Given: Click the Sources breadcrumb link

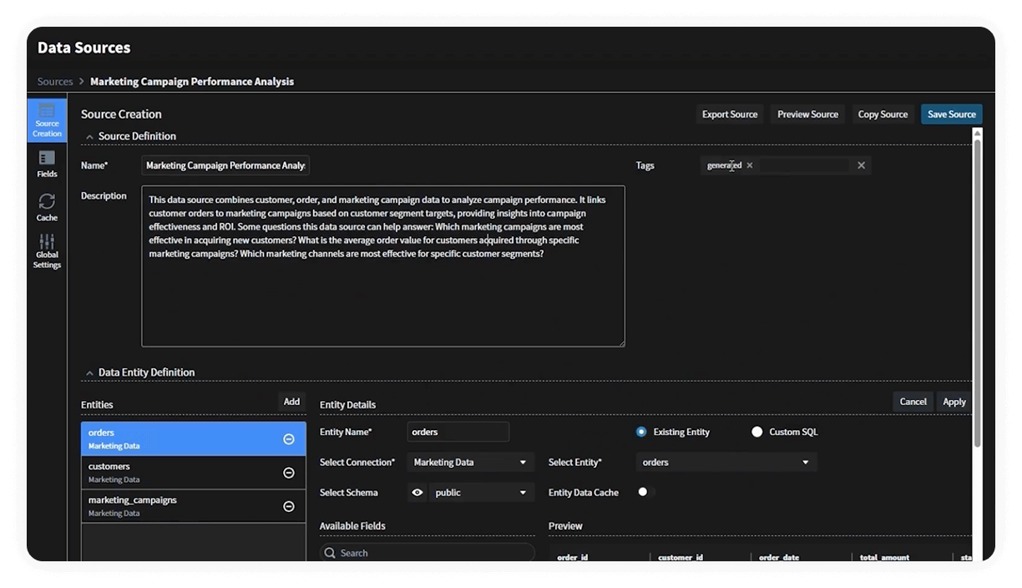Looking at the screenshot, I should (x=55, y=82).
